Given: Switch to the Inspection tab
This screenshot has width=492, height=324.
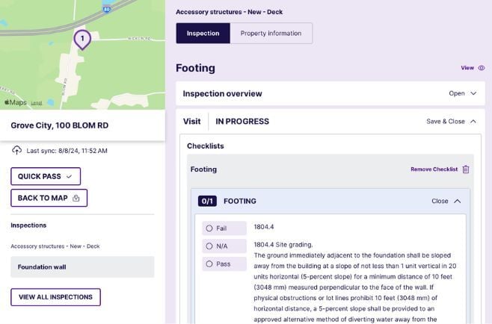Looking at the screenshot, I should click(x=203, y=34).
